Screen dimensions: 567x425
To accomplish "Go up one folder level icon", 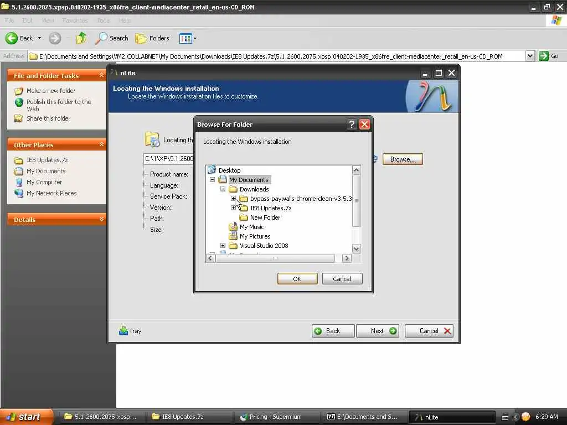I will click(81, 38).
